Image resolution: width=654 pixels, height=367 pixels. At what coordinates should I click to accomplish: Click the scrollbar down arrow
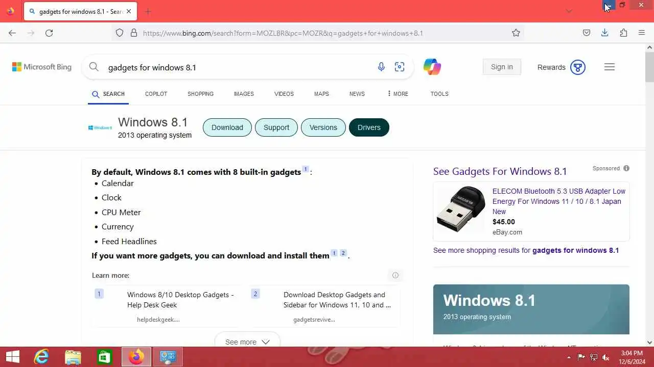(x=649, y=343)
